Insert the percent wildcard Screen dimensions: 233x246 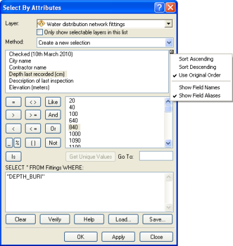point(17,143)
